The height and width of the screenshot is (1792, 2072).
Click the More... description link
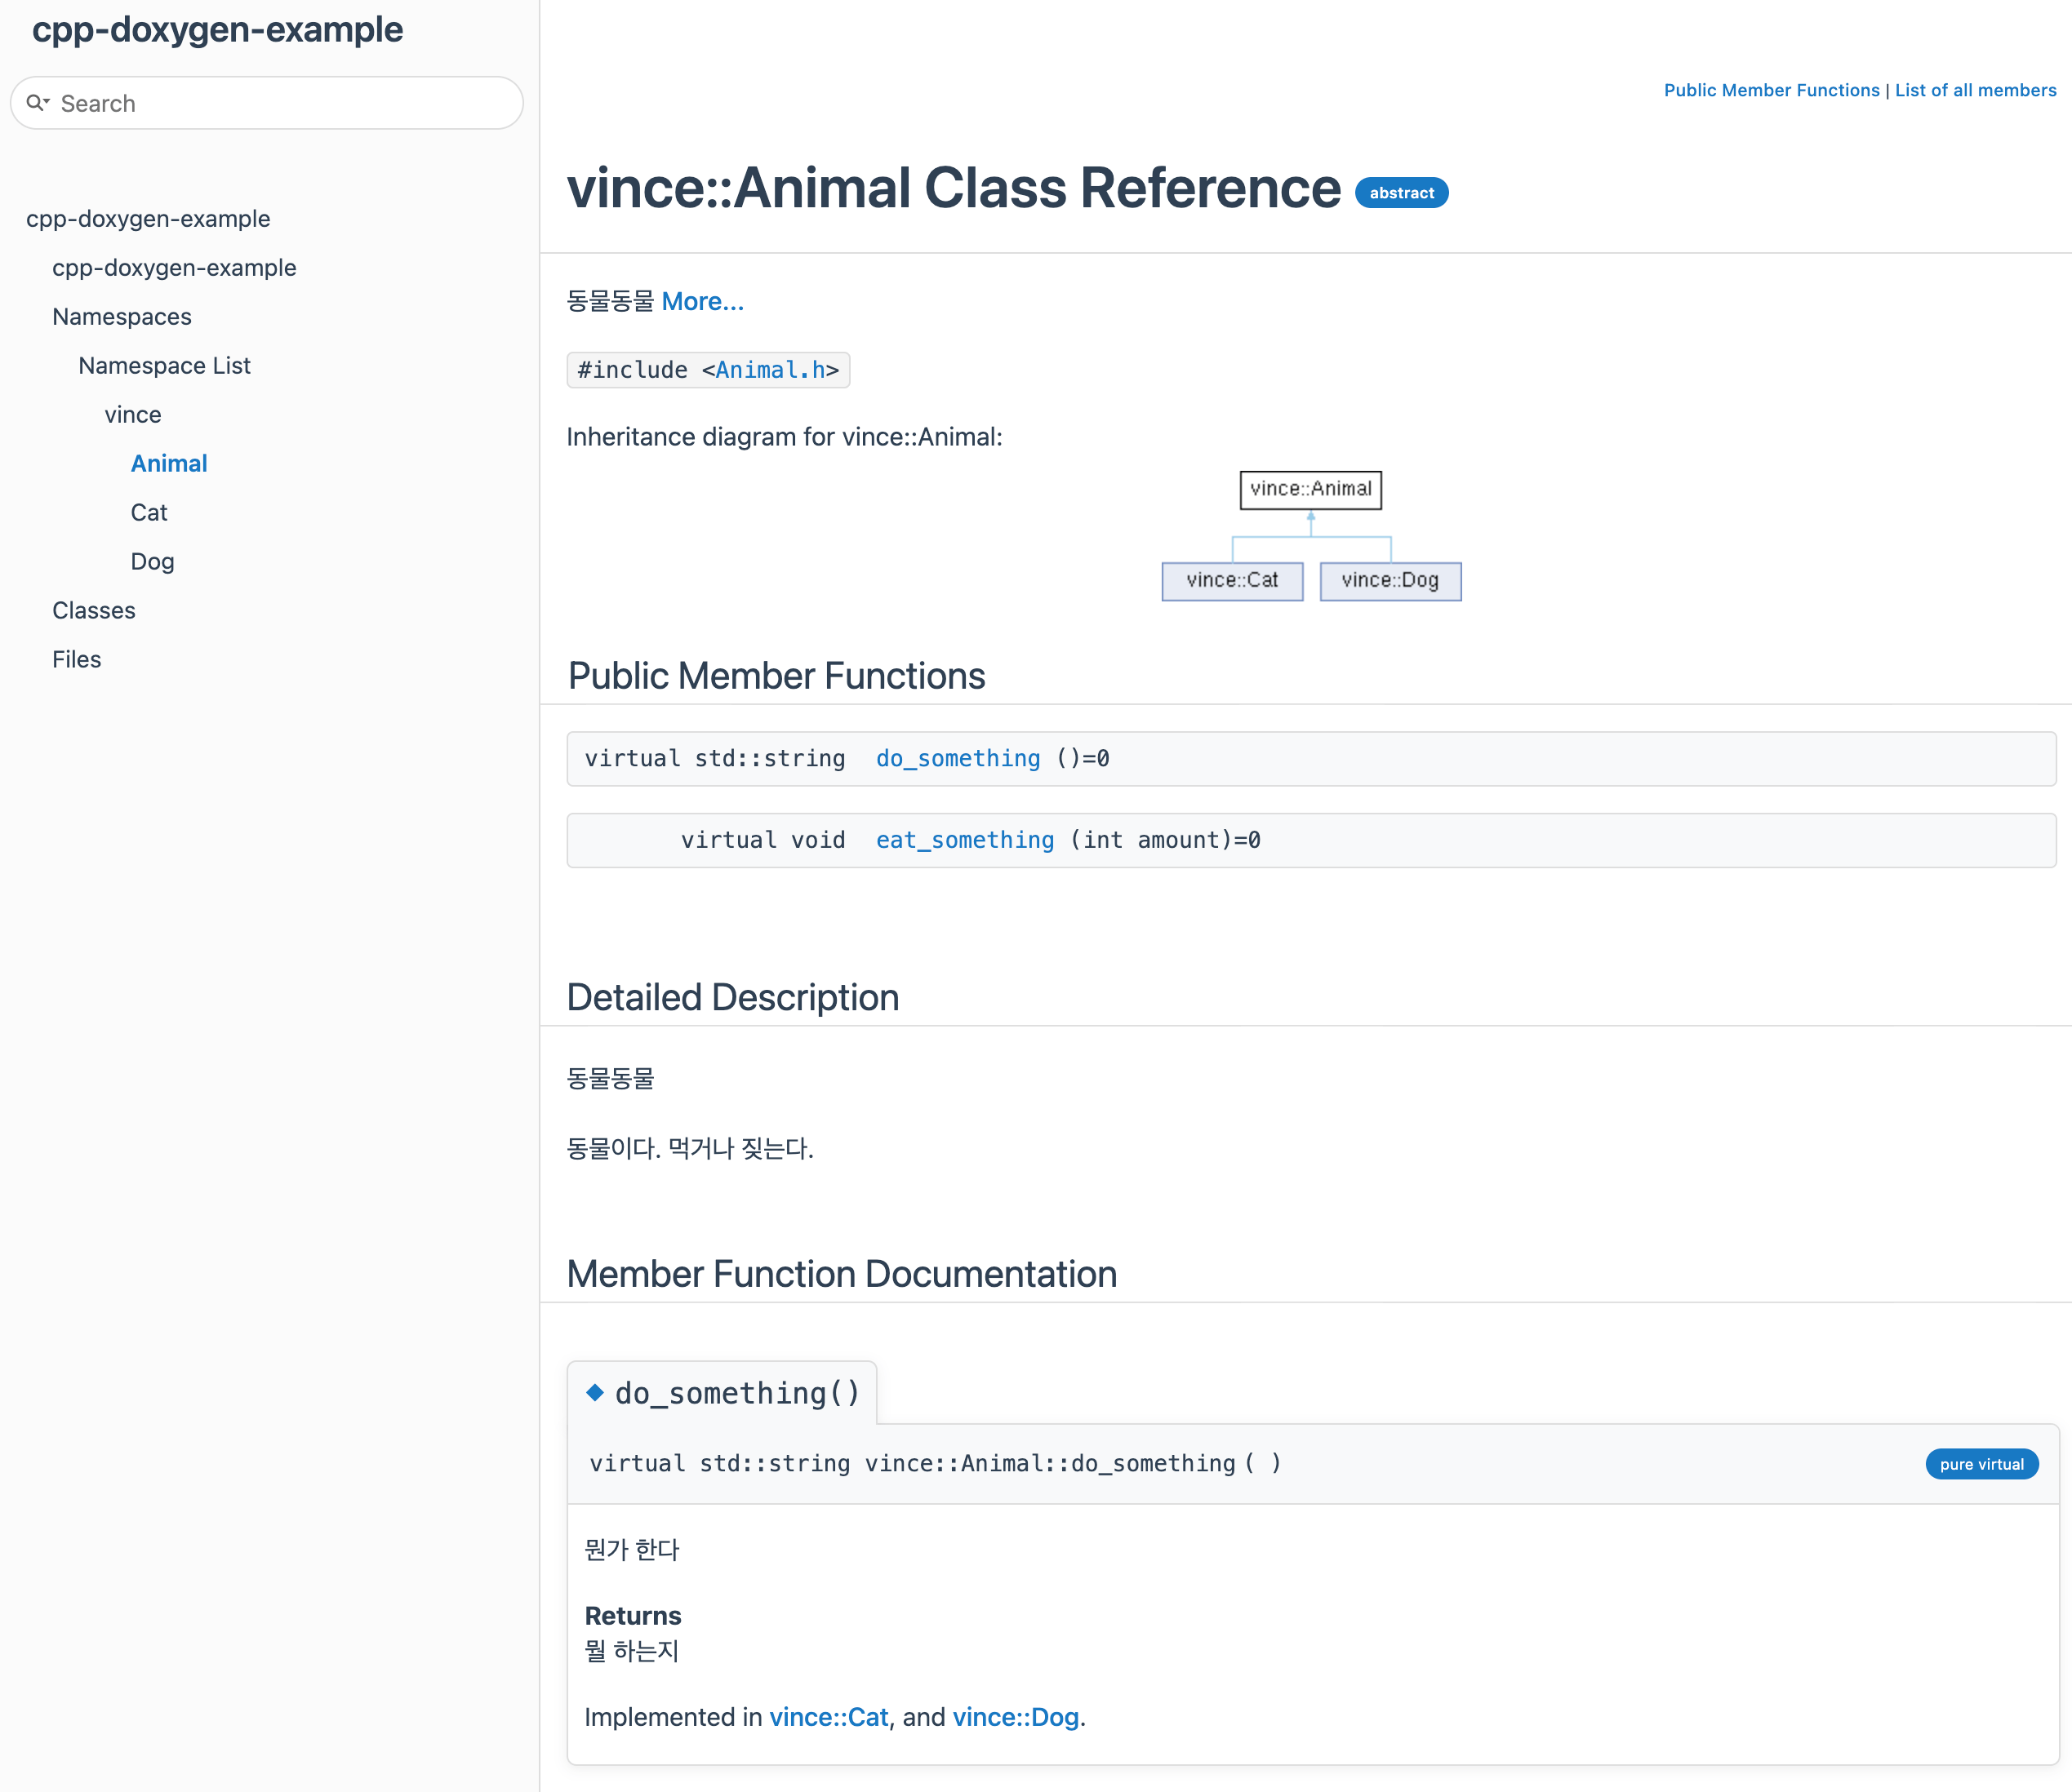click(x=702, y=301)
